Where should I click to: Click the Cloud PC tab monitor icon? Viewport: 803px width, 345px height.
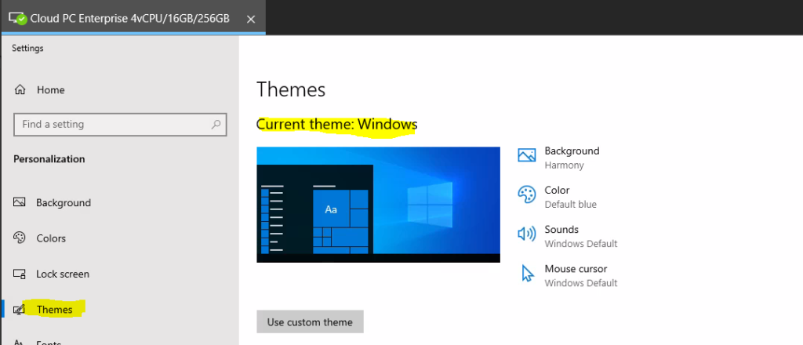point(17,19)
